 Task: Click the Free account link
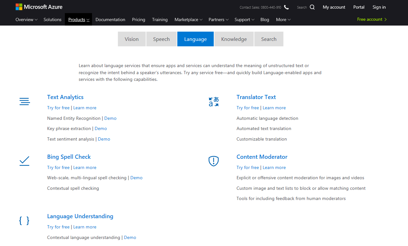click(x=372, y=19)
